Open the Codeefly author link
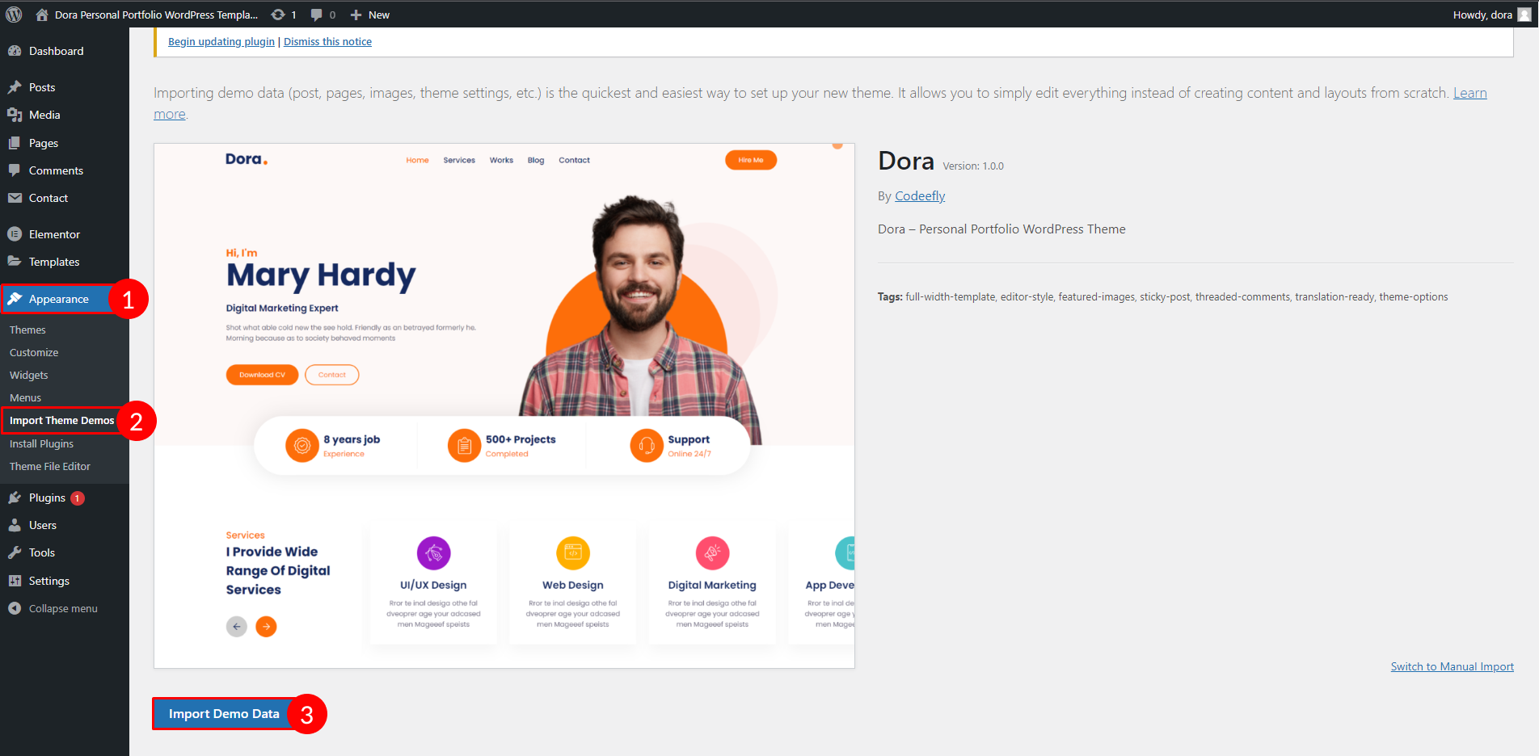This screenshot has height=756, width=1539. 920,196
